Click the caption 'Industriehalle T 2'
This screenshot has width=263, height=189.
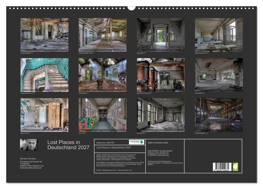[201, 133]
